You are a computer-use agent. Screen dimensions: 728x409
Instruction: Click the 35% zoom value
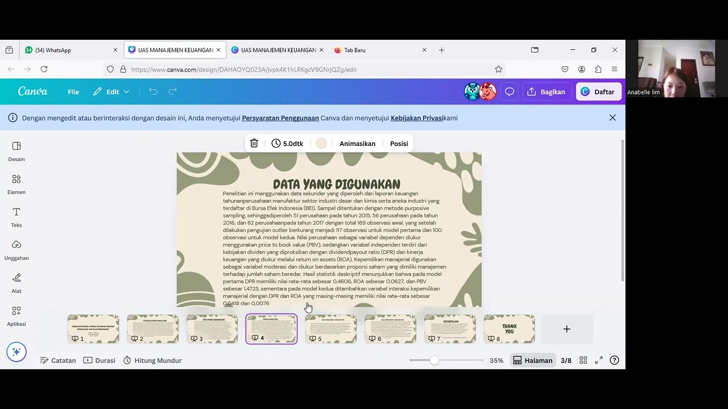pyautogui.click(x=497, y=360)
